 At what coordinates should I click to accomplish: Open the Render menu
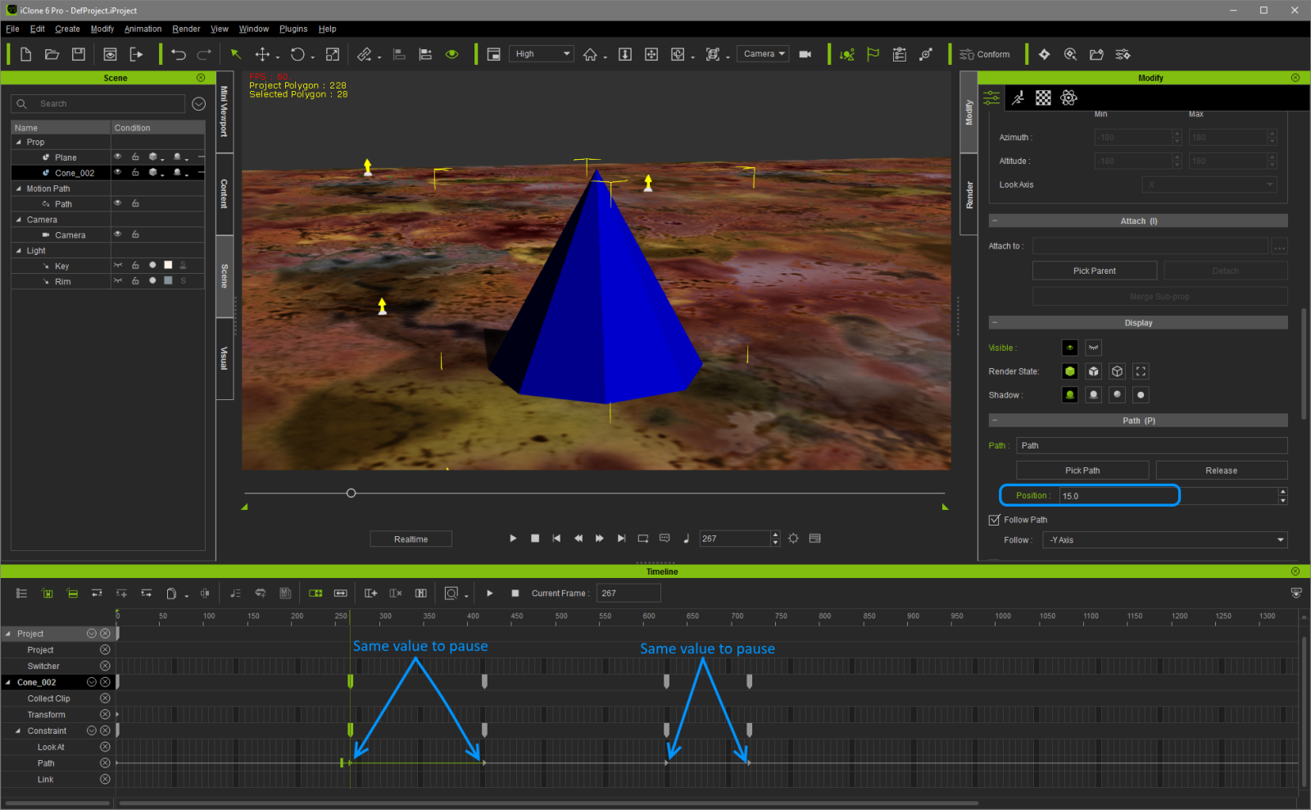tap(186, 29)
